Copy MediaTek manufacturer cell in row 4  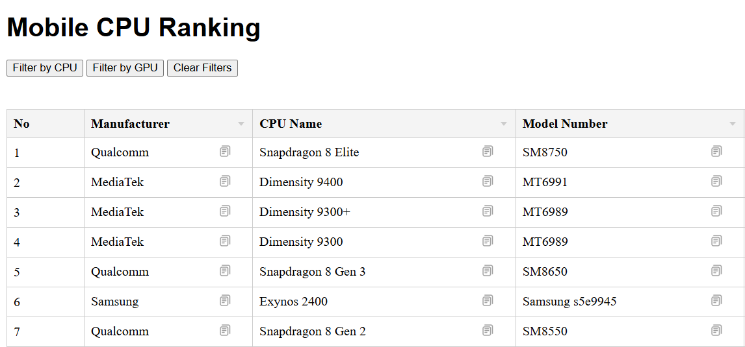(x=225, y=241)
